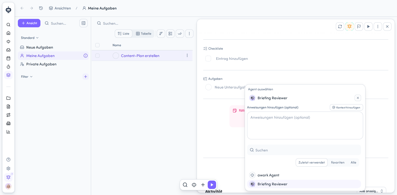Click the purple Ansicht button

(x=29, y=23)
